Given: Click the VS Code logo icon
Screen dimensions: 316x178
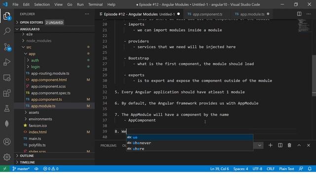Looking at the screenshot, I should pyautogui.click(x=5, y=4).
